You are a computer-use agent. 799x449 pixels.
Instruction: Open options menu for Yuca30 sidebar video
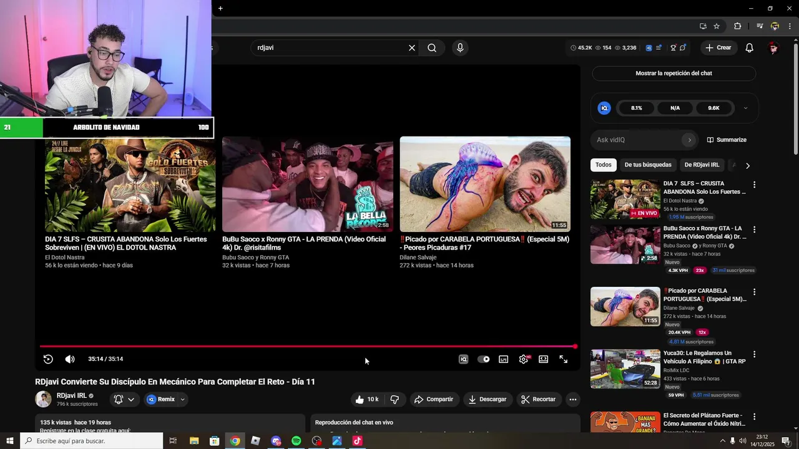754,355
